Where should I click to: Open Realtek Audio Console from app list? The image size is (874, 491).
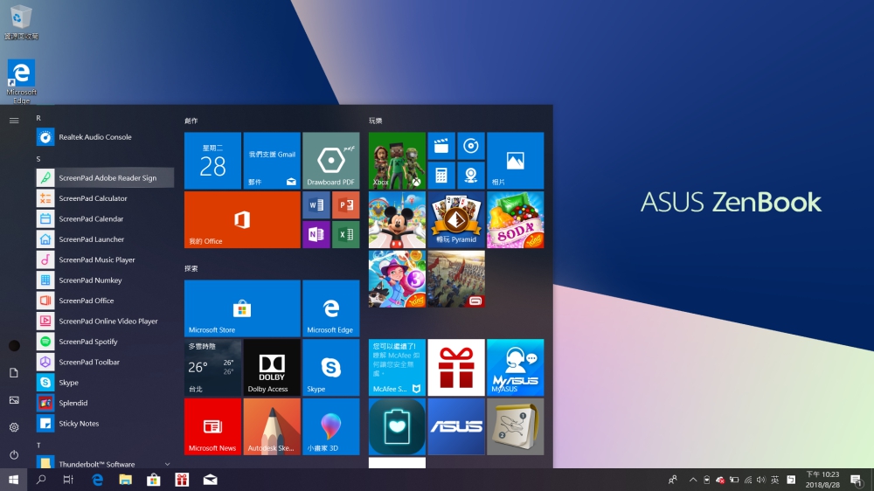click(x=94, y=137)
